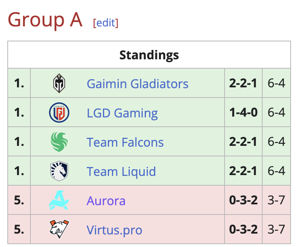Click the Group A section heading
Screen dimensions: 304x247
45,20
